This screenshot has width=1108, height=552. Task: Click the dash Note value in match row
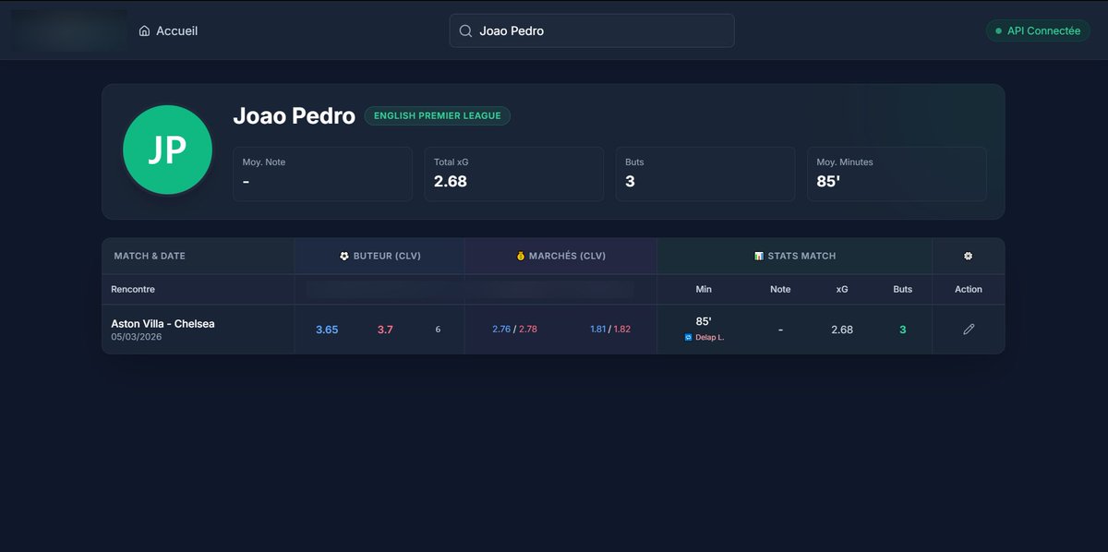tap(780, 330)
